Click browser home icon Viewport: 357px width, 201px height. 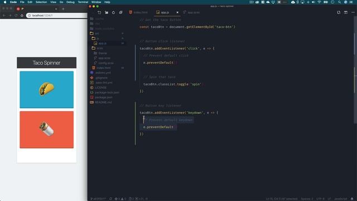[x=22, y=16]
